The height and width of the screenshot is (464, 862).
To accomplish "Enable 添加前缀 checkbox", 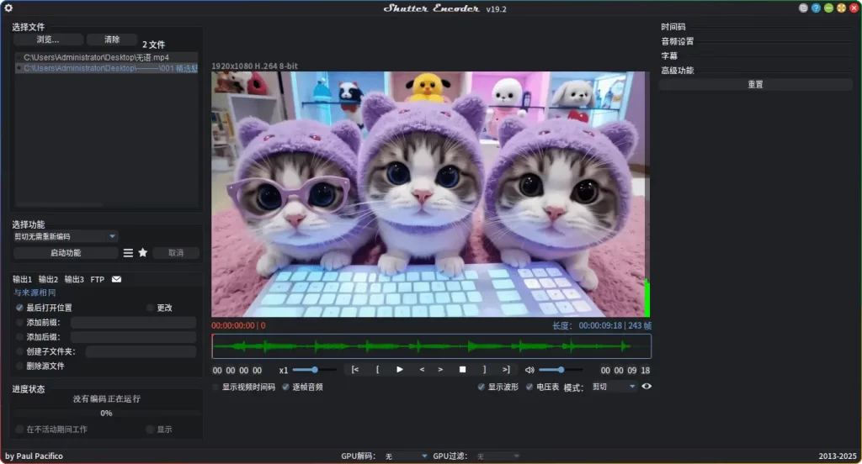I will click(x=20, y=322).
